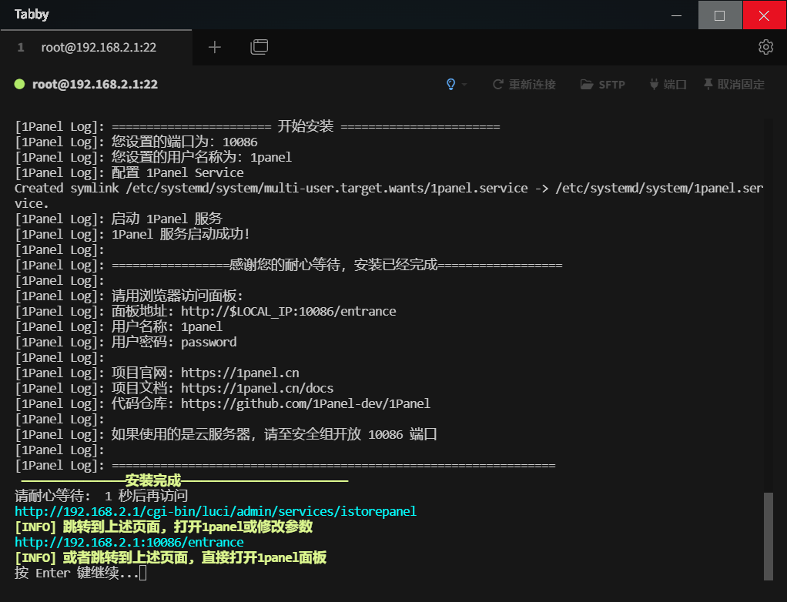Open the 192.168.2.1:10086/entrance link
Viewport: 787px width, 602px height.
click(129, 542)
